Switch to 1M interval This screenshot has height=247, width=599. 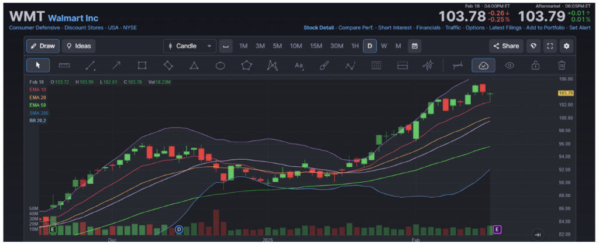(x=243, y=46)
